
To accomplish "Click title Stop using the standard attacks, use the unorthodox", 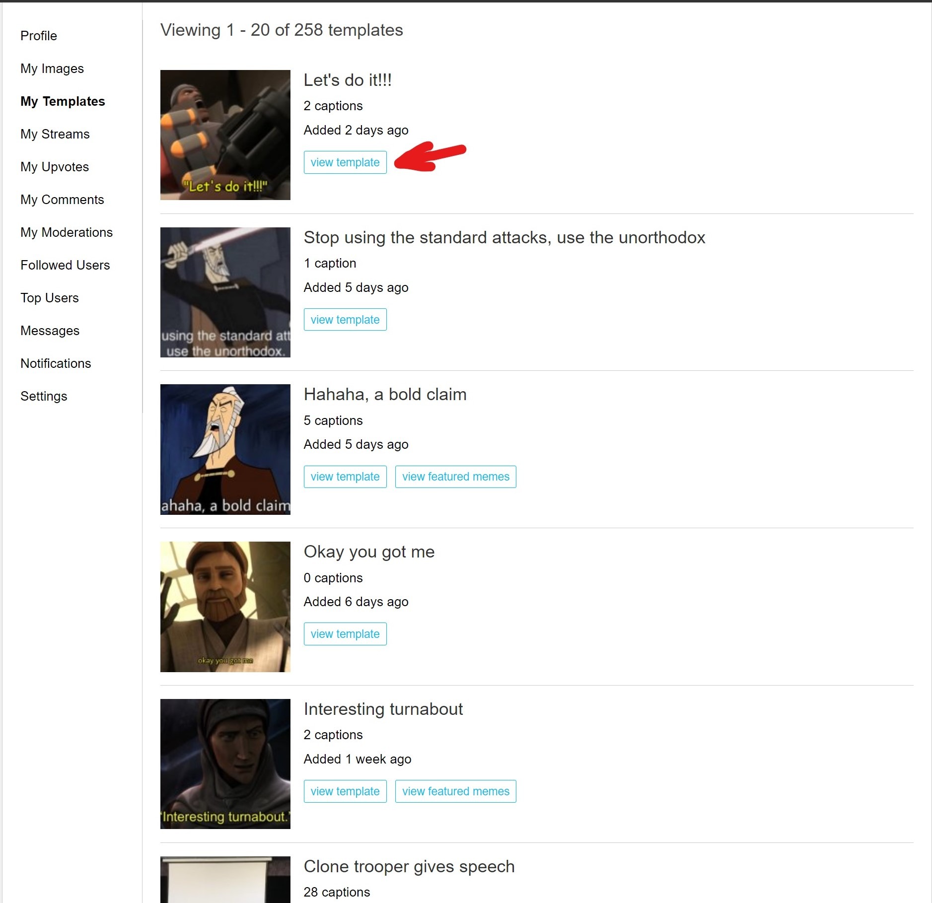I will (504, 237).
